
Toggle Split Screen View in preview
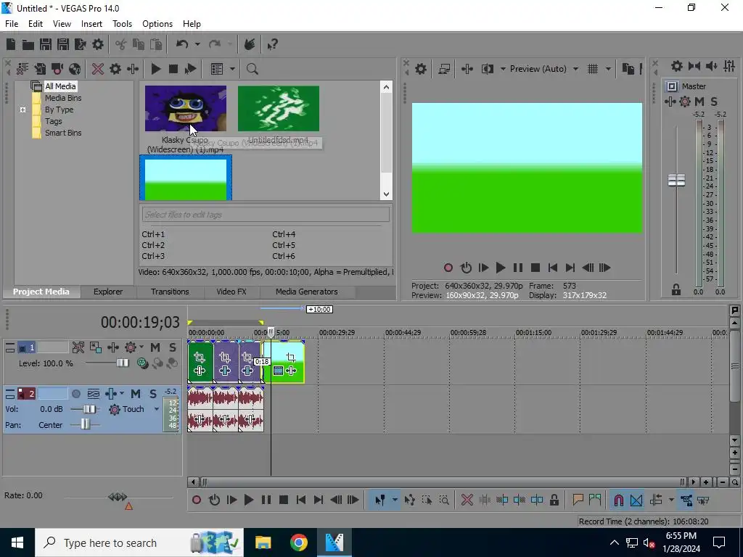click(x=487, y=69)
